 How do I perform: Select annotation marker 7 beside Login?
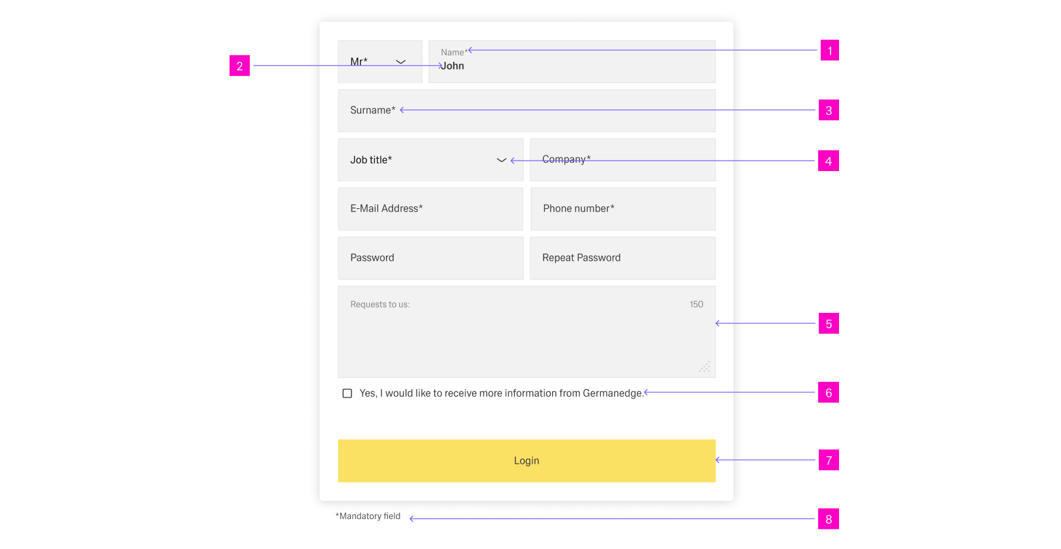(x=829, y=461)
